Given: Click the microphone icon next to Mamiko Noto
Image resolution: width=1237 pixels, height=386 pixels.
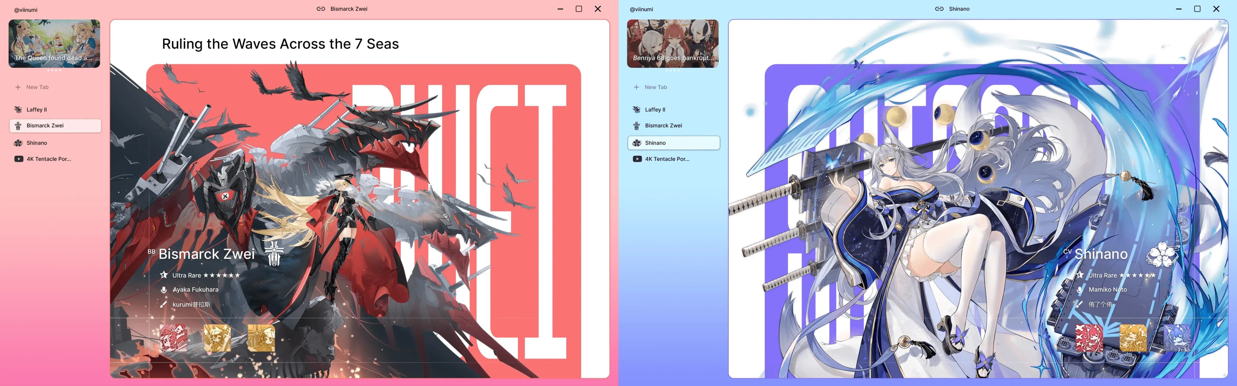Looking at the screenshot, I should pyautogui.click(x=1080, y=289).
